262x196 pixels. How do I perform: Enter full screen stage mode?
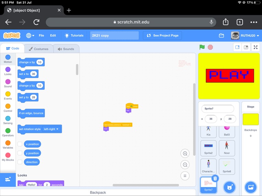pos(255,47)
